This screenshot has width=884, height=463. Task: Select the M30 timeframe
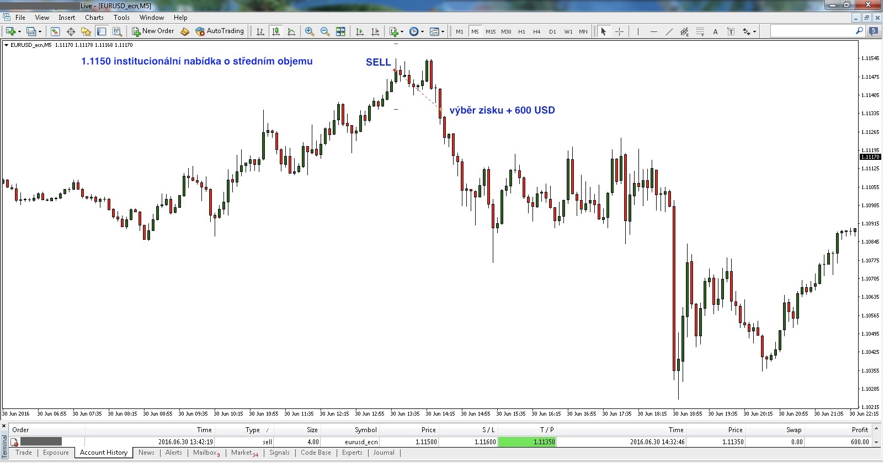[x=506, y=31]
